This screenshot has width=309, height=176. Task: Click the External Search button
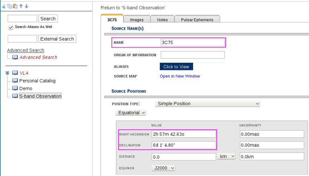click(x=58, y=39)
